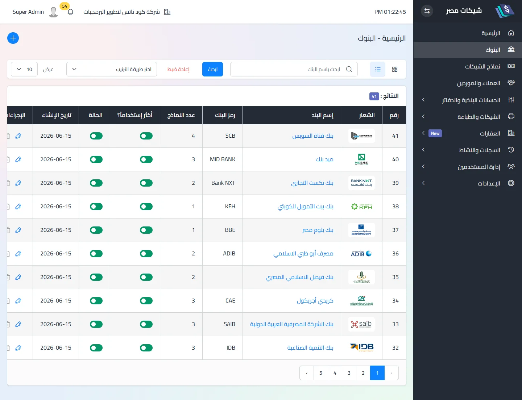Image resolution: width=522 pixels, height=400 pixels.
Task: Go to pagination page 2
Action: click(x=363, y=373)
